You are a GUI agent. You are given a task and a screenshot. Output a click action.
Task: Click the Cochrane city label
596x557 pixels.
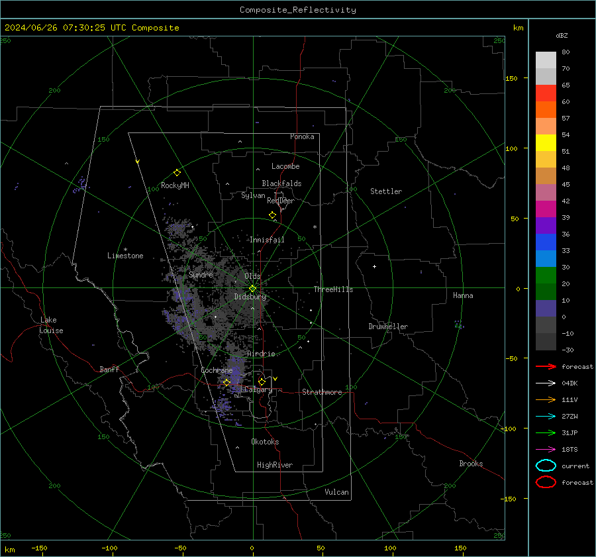[217, 370]
